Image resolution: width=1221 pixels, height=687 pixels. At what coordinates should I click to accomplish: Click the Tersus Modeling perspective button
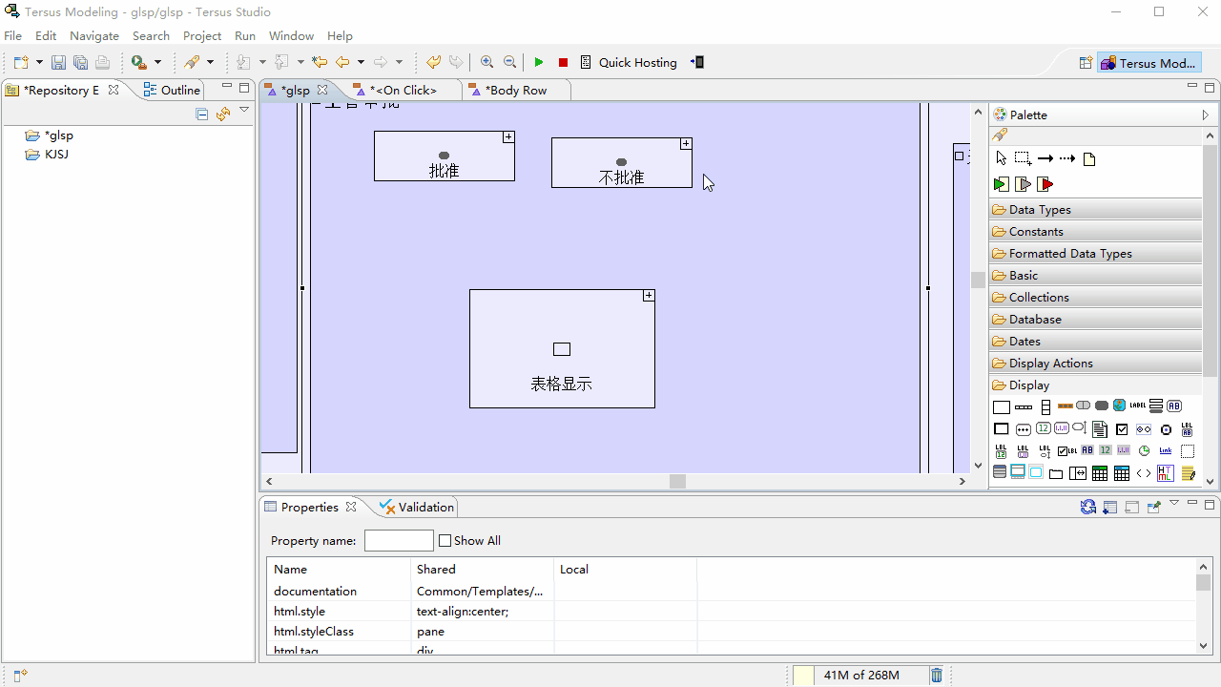[x=1149, y=63]
